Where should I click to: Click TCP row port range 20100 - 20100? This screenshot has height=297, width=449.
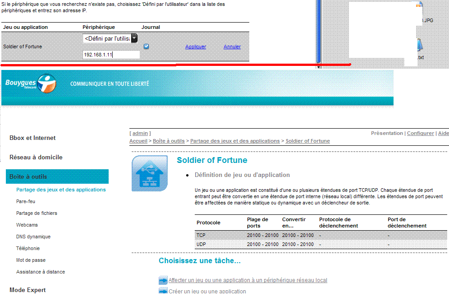coord(262,235)
